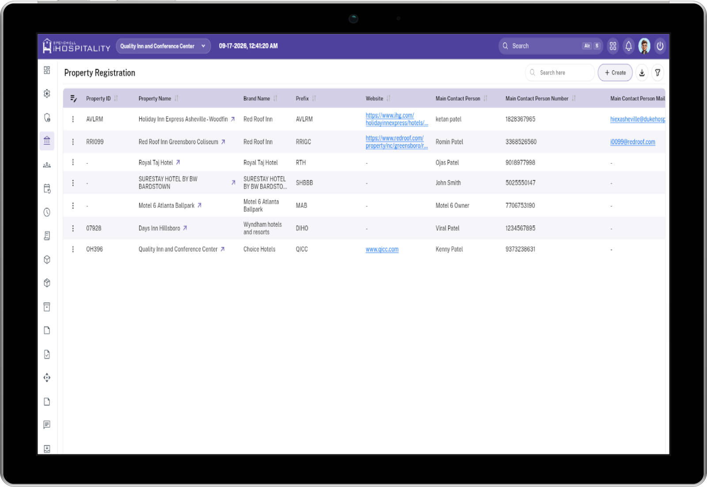
Task: Open the document checkmark sidebar icon
Action: click(x=47, y=354)
